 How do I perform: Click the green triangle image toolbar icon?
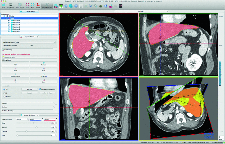[61, 6]
